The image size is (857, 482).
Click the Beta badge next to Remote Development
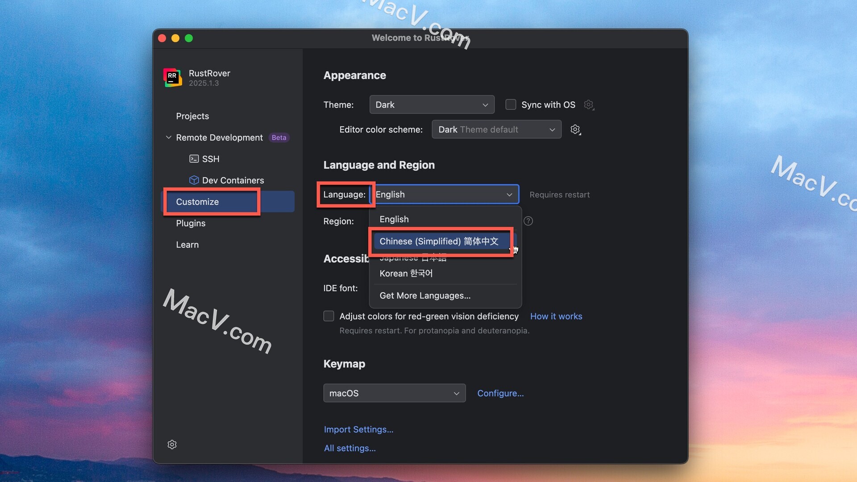pyautogui.click(x=279, y=137)
